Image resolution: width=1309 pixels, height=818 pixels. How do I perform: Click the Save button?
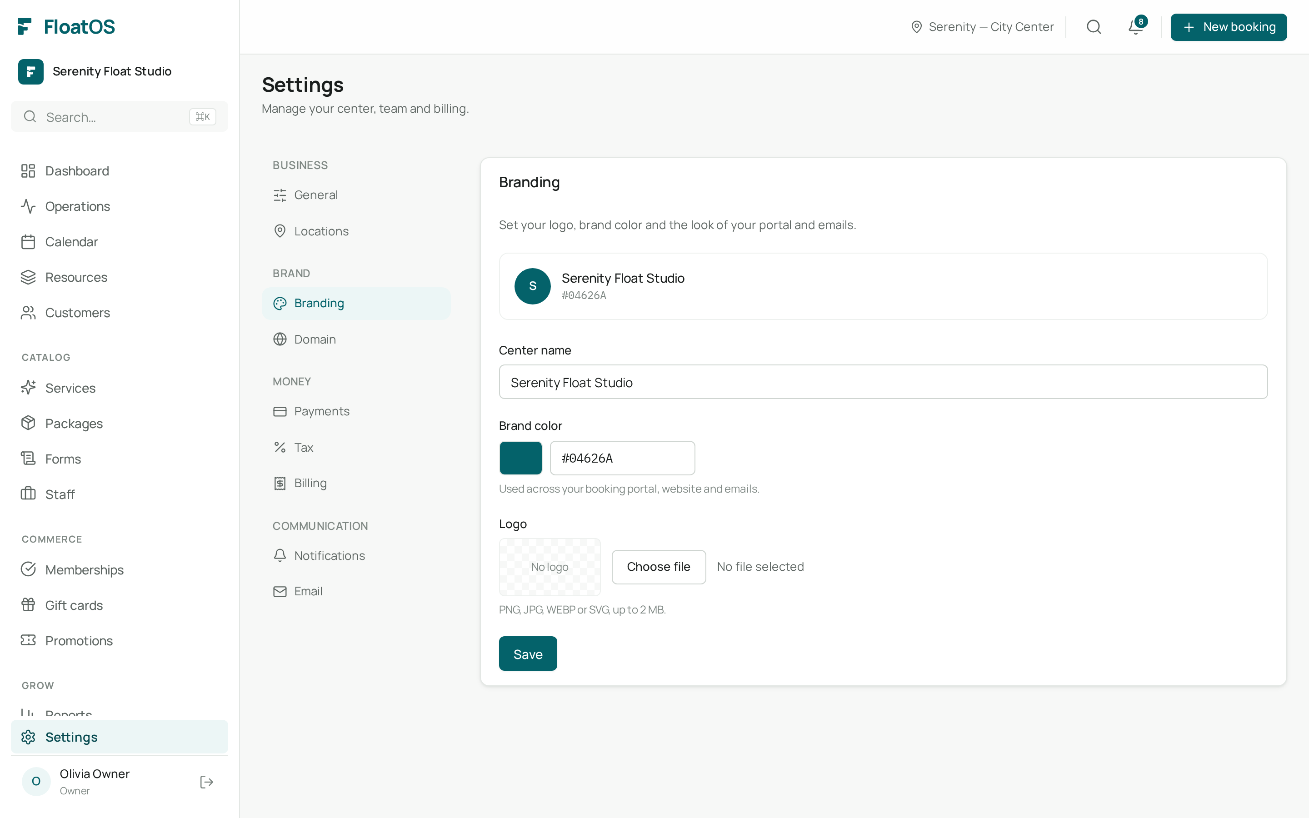click(527, 653)
